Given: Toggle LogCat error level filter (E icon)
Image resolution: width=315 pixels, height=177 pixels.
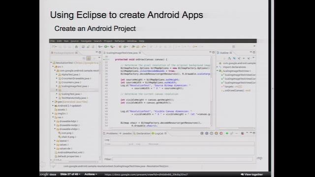Looking at the screenshot, I should [221, 133].
